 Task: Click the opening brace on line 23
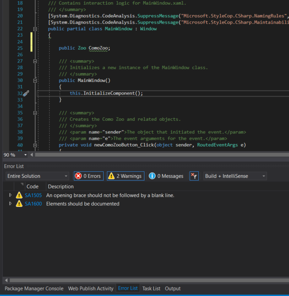point(49,35)
